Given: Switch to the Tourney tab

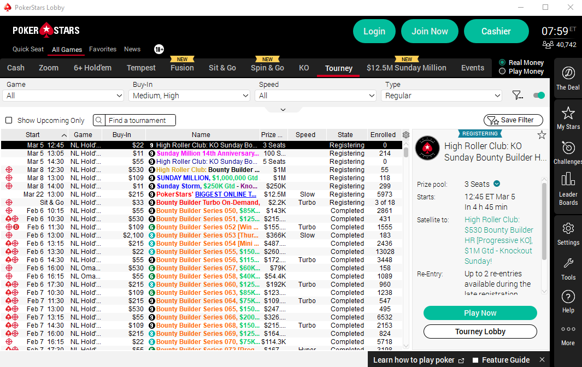Looking at the screenshot, I should pos(338,68).
